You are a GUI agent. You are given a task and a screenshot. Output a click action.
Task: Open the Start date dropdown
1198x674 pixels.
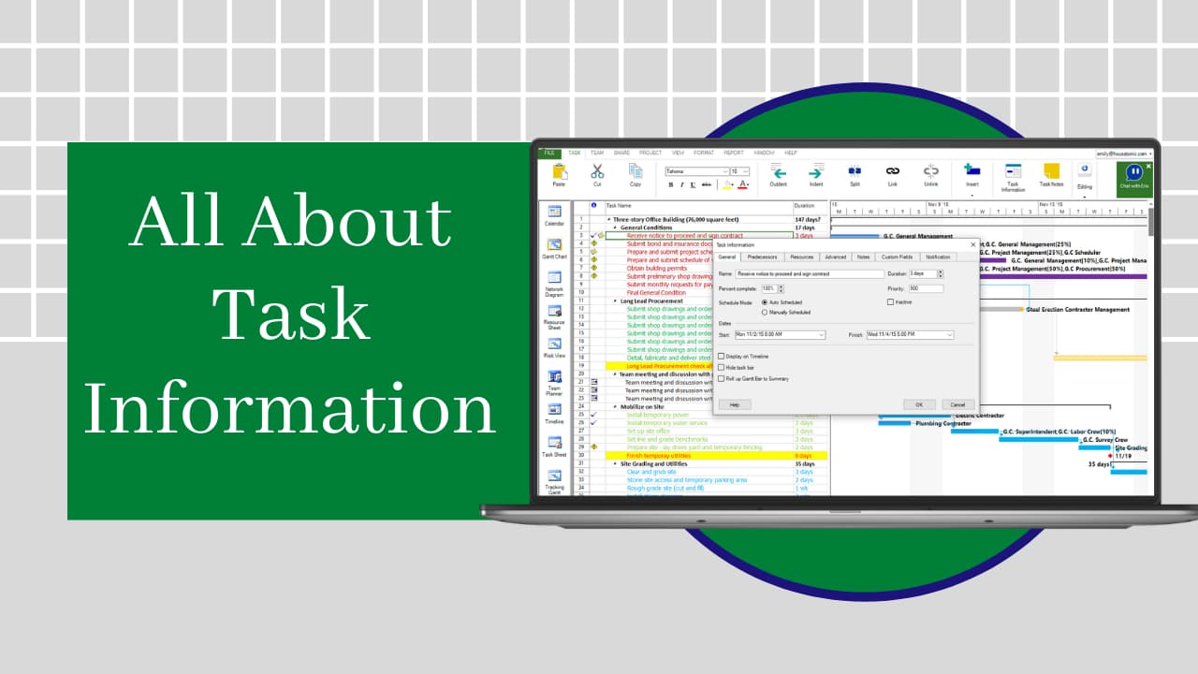point(822,334)
